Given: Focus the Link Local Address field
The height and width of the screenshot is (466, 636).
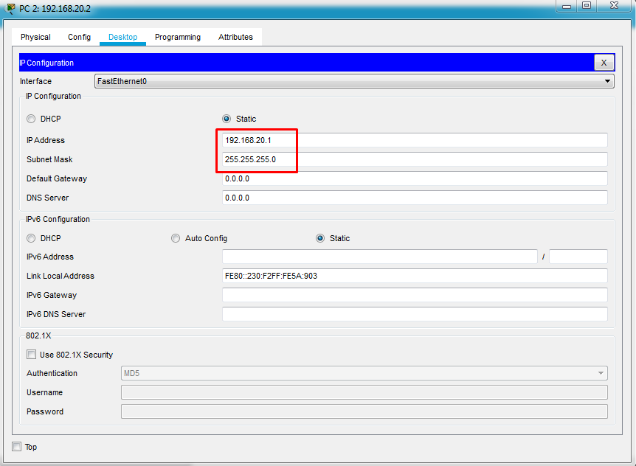Looking at the screenshot, I should (415, 276).
